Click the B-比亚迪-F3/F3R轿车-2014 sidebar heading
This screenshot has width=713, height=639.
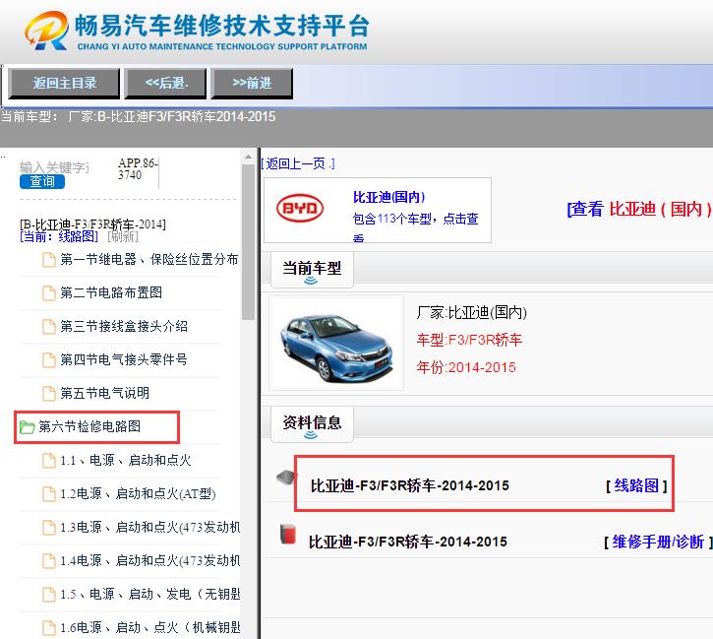pos(92,224)
